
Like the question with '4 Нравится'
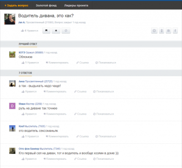[30, 31]
